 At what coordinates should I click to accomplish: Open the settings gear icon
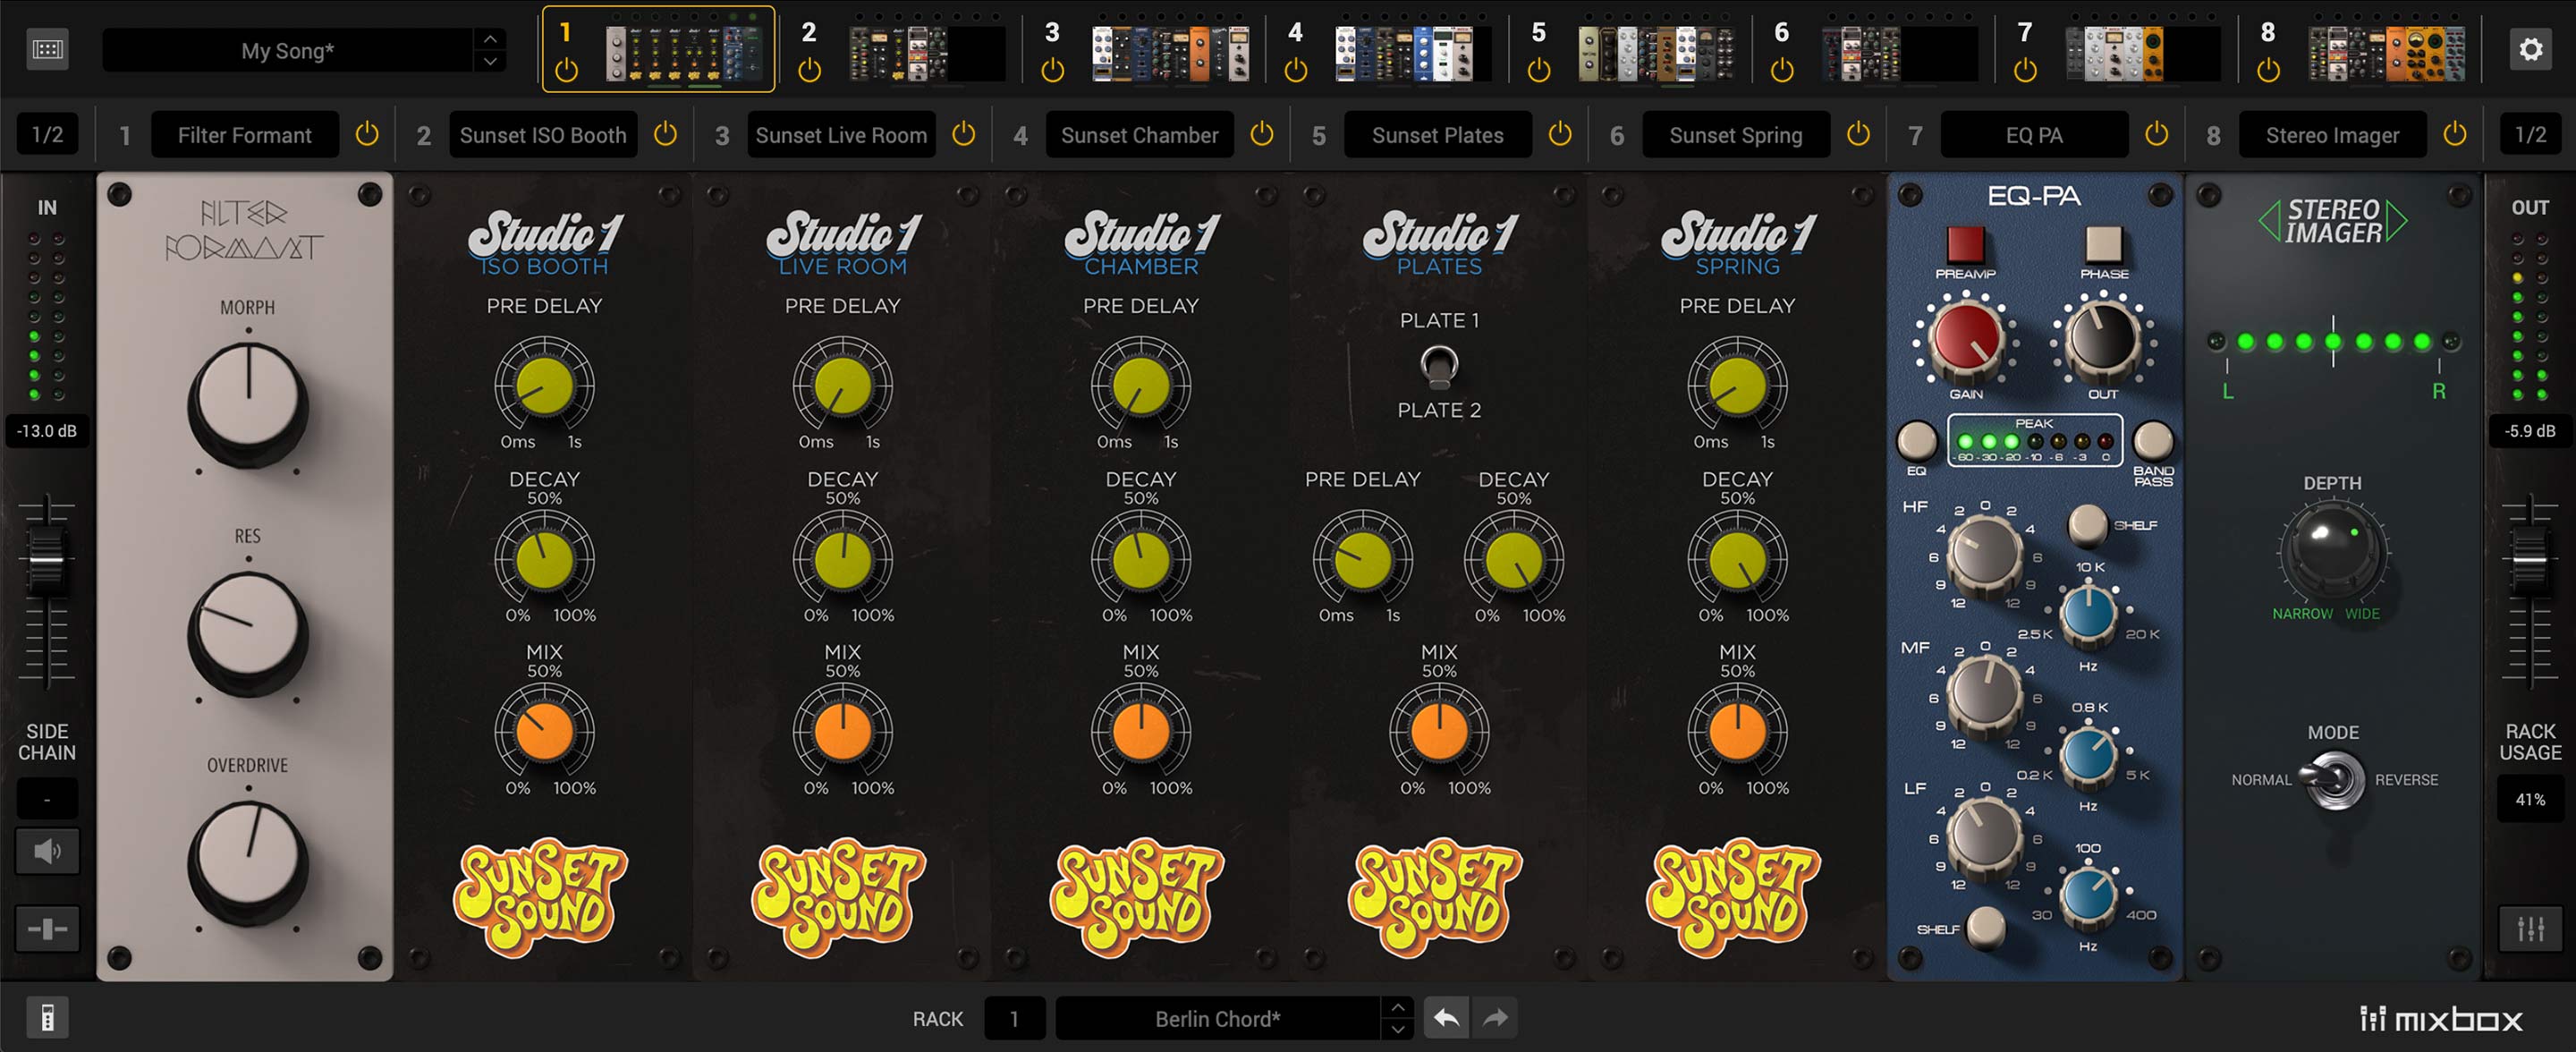(2530, 49)
